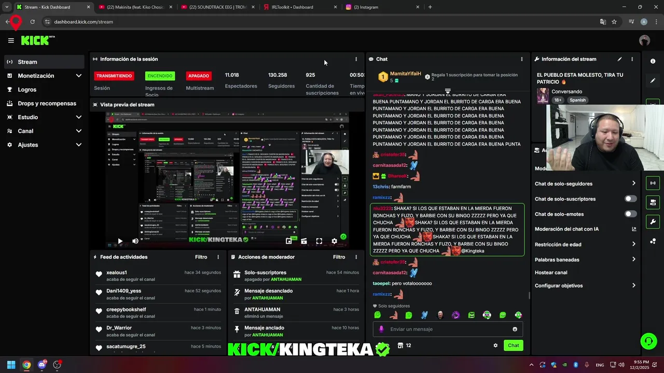Insert the blue wings emote from quick emotes

pos(424,315)
